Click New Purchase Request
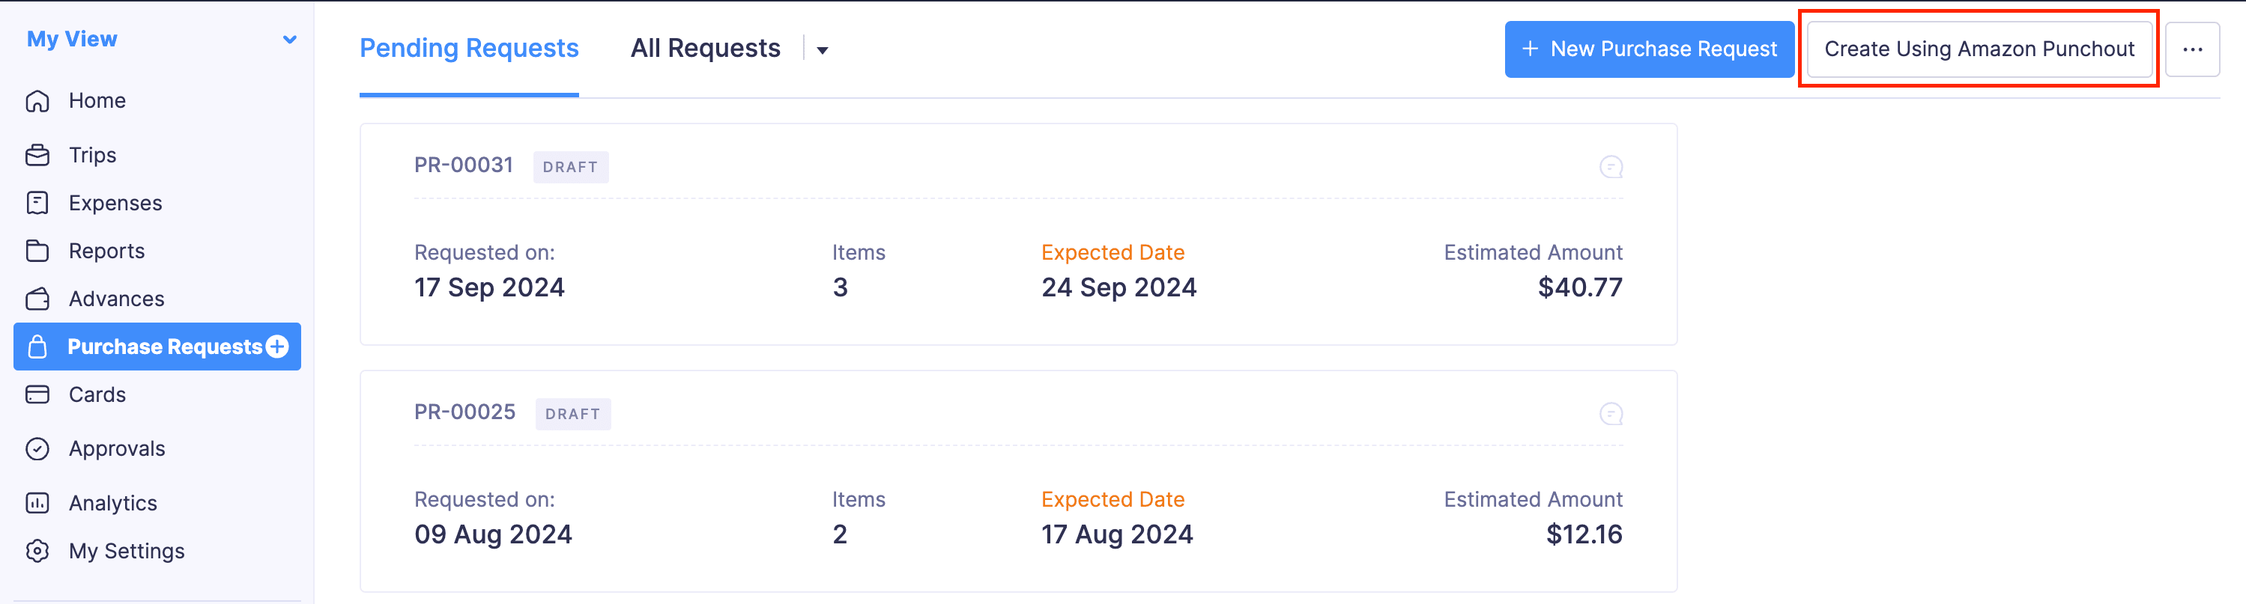2246x604 pixels. click(x=1648, y=49)
